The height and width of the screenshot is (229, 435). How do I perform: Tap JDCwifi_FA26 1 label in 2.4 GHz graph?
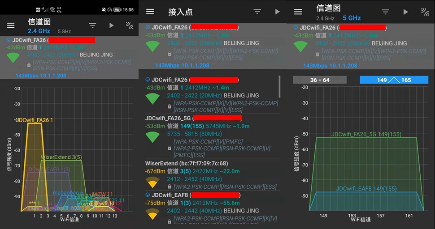pyautogui.click(x=35, y=120)
